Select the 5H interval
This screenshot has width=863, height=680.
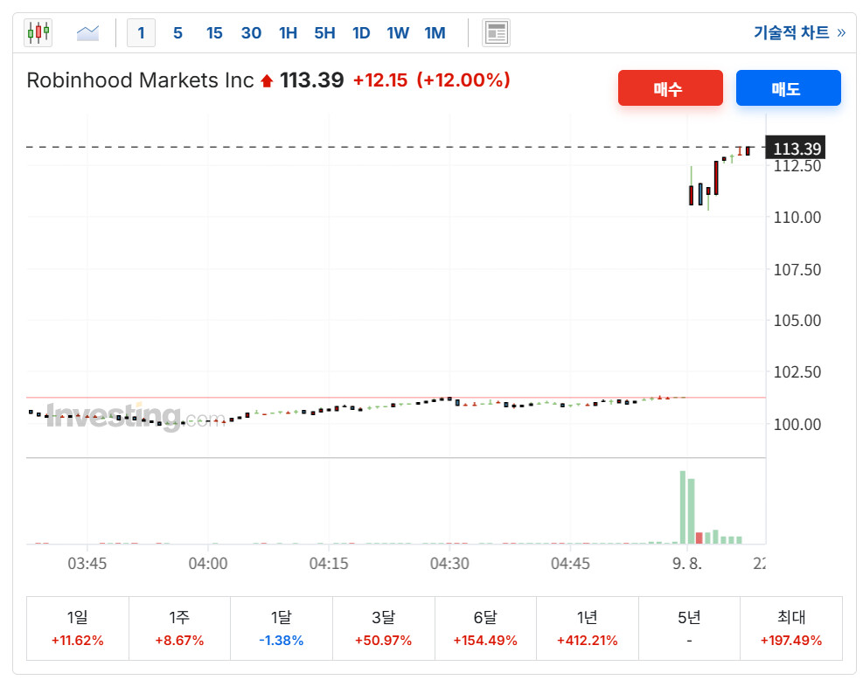324,32
